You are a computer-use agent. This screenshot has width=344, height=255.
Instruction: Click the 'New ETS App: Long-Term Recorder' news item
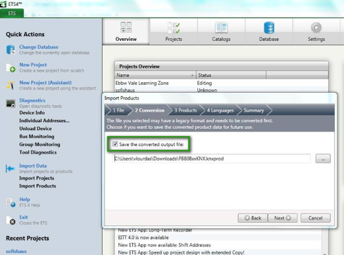(x=155, y=230)
